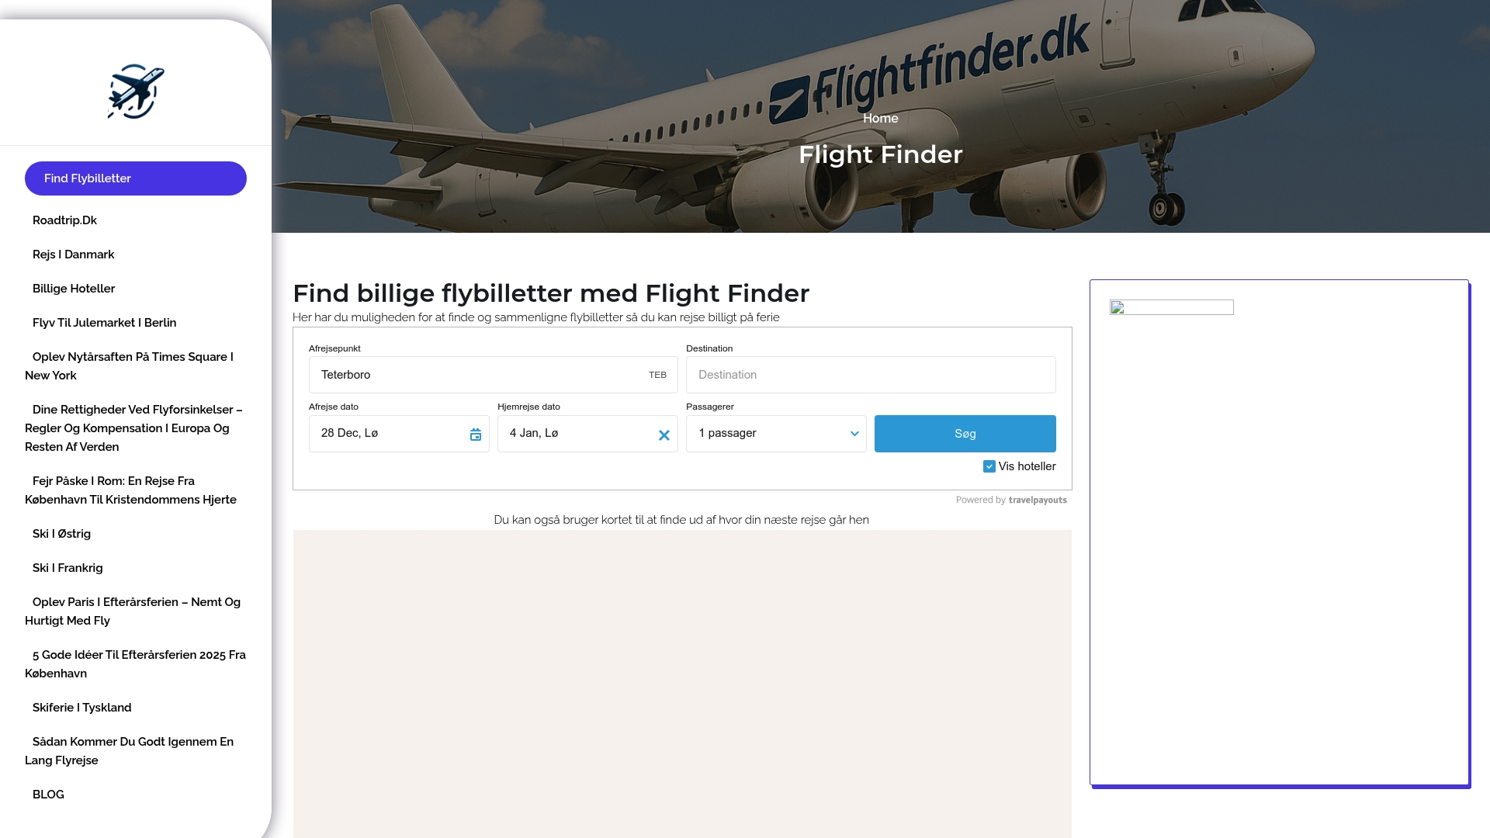Click the passenger dropdown chevron
Screen dimensions: 1490x838
(854, 434)
